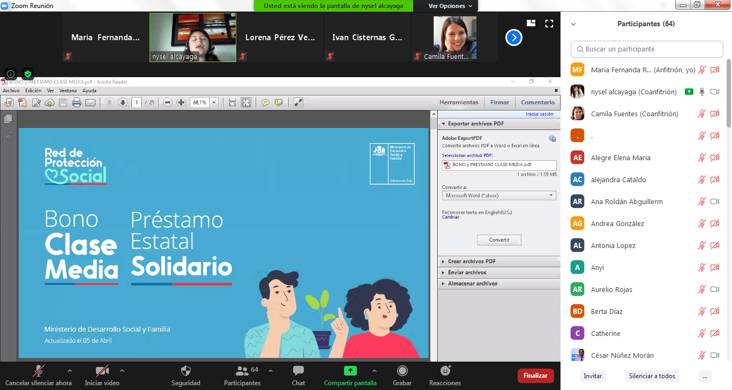Toggle Andrea González camera icon
Screen dimensions: 732x390
tap(714, 223)
